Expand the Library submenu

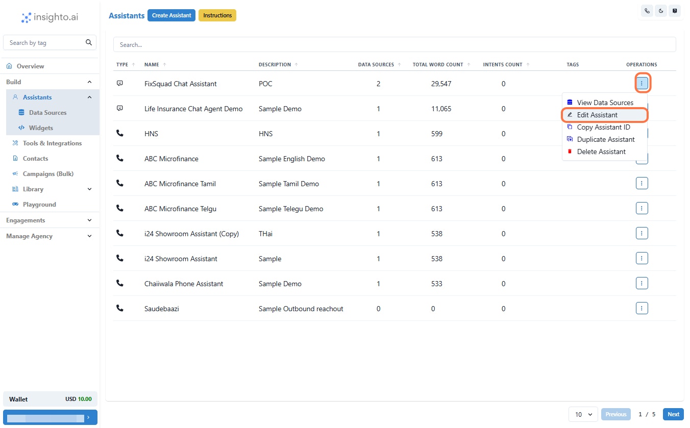90,189
